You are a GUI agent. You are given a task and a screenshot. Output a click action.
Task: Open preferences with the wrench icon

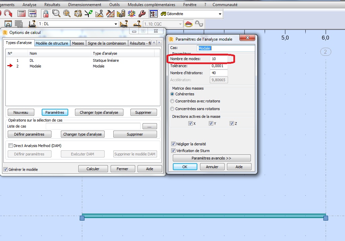[x=142, y=13]
